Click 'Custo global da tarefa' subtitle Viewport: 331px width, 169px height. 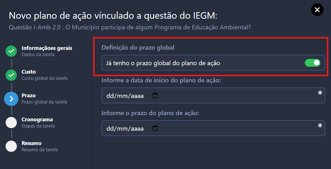pos(45,78)
